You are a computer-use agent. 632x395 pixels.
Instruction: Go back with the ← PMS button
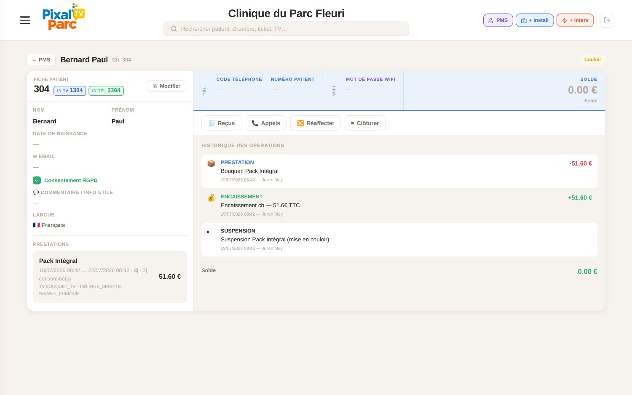point(41,60)
